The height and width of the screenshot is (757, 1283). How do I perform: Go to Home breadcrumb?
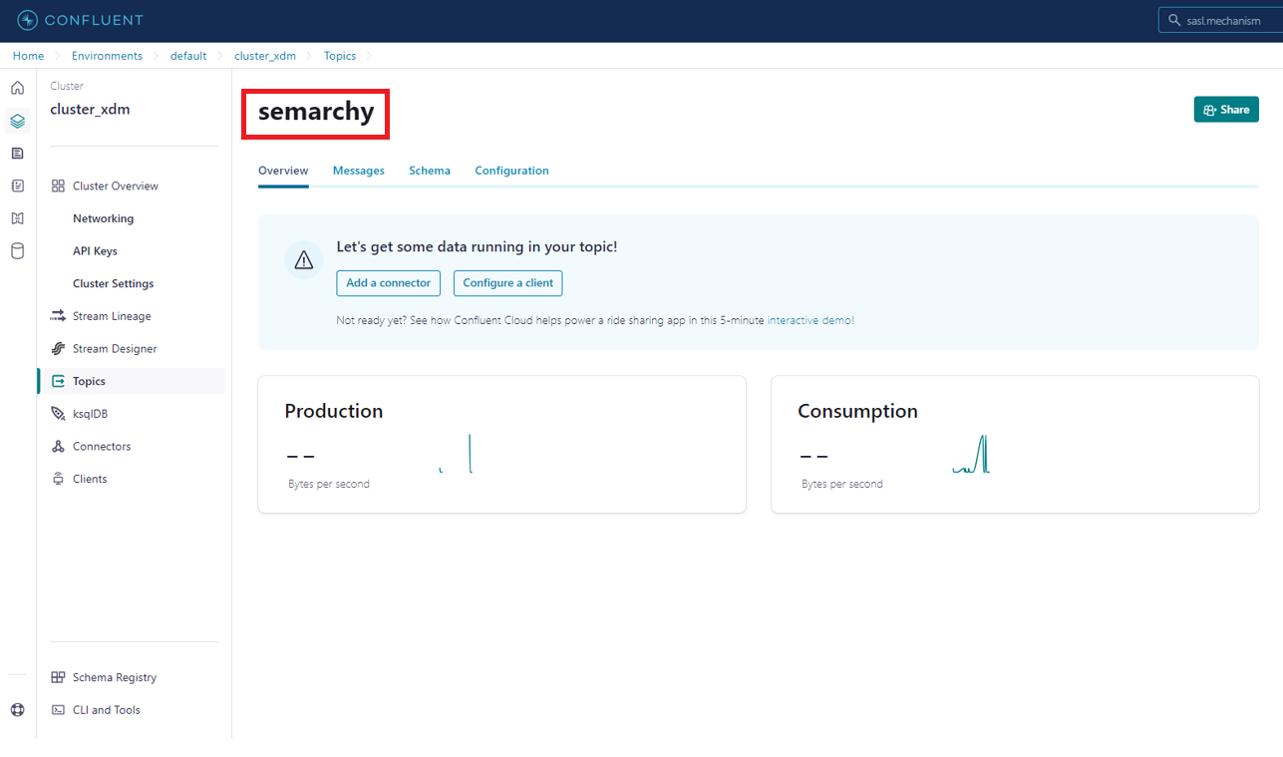28,56
